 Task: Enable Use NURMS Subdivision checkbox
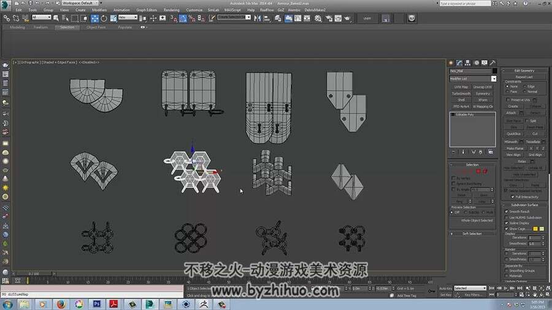[507, 217]
